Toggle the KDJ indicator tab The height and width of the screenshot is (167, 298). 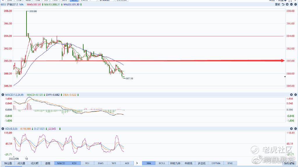tap(74, 163)
